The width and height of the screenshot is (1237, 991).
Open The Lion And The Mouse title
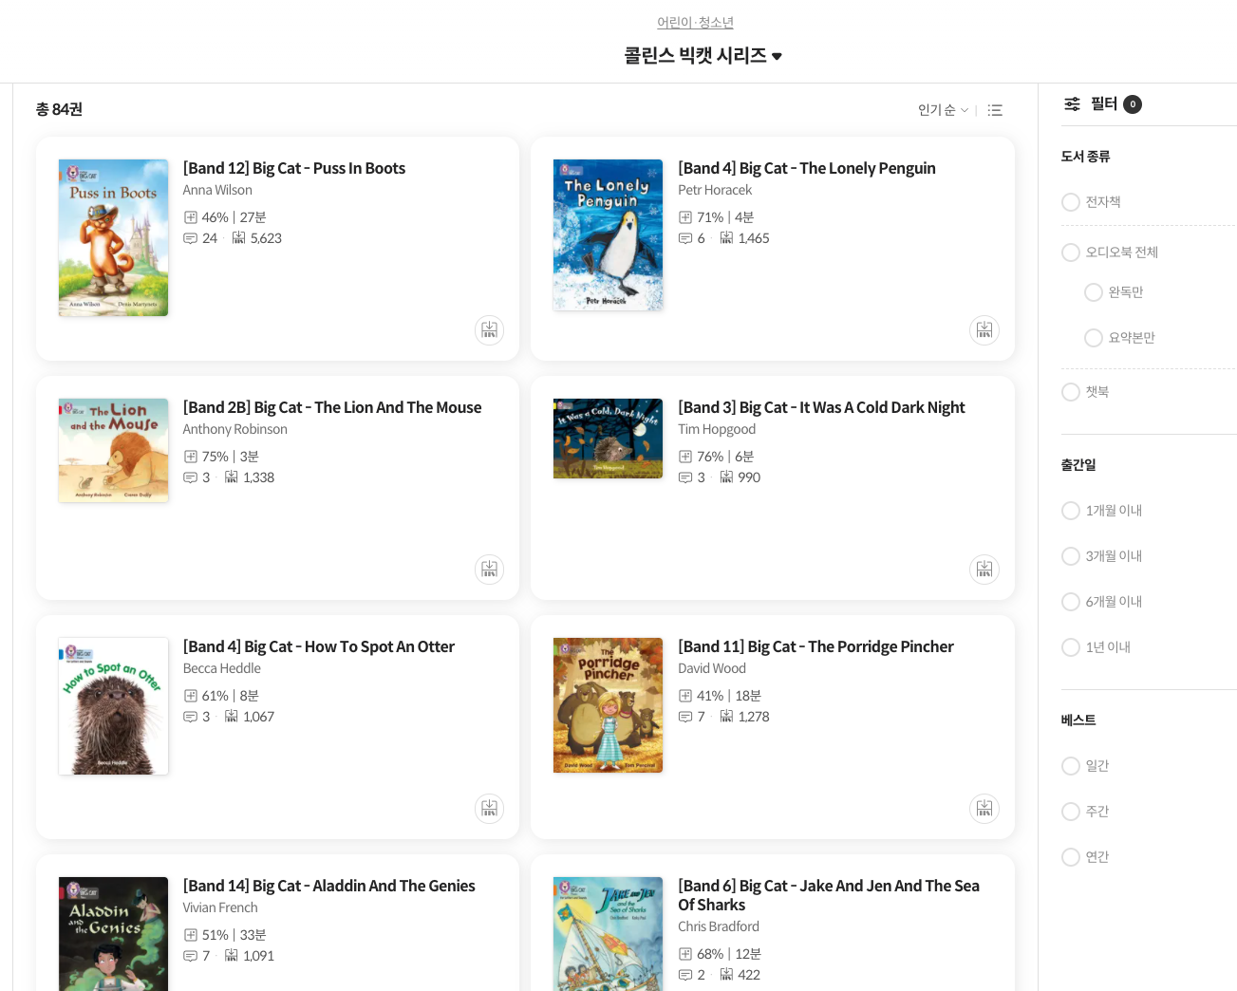[332, 407]
